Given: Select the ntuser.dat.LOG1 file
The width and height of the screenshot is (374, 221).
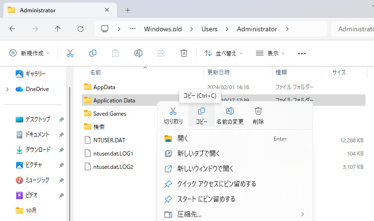Looking at the screenshot, I should point(109,154).
